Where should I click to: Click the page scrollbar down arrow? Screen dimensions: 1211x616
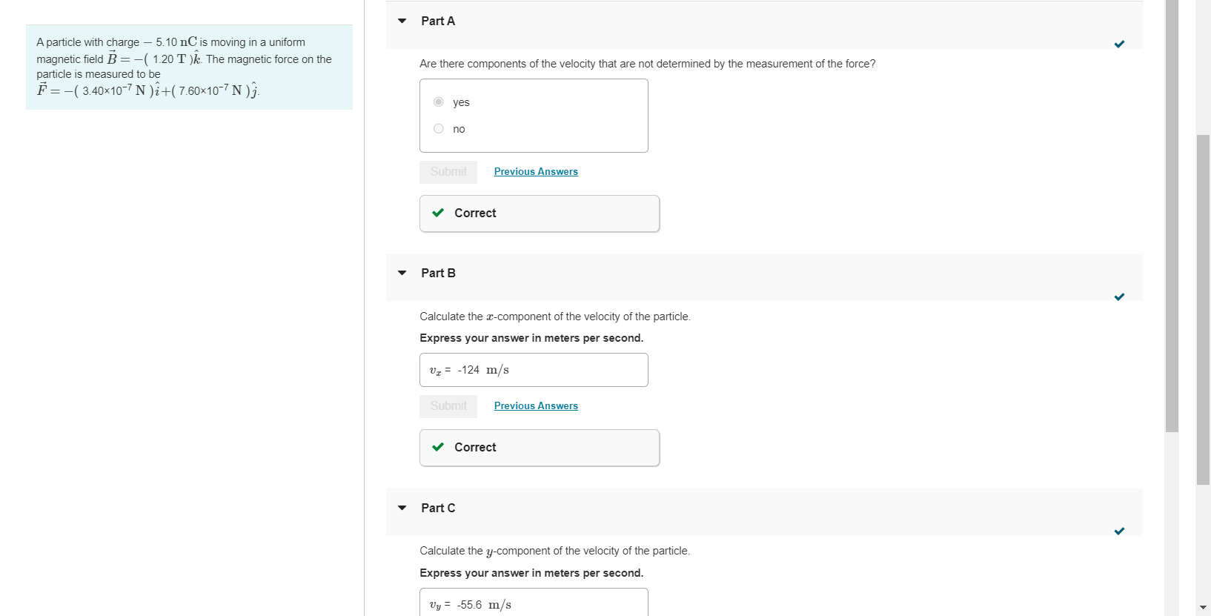click(1203, 607)
